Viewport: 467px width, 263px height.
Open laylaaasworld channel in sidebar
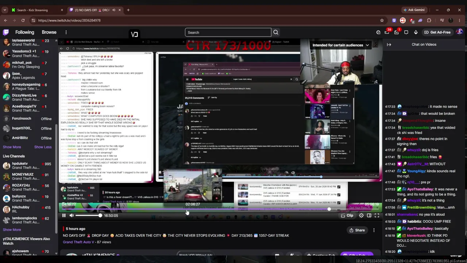[x=28, y=43]
